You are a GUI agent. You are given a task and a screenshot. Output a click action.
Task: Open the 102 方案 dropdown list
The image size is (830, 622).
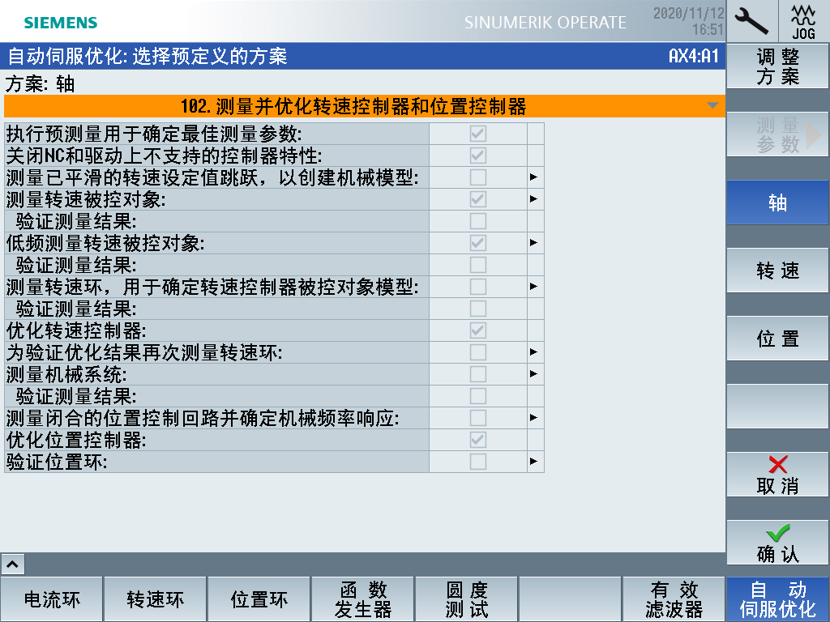pos(712,106)
